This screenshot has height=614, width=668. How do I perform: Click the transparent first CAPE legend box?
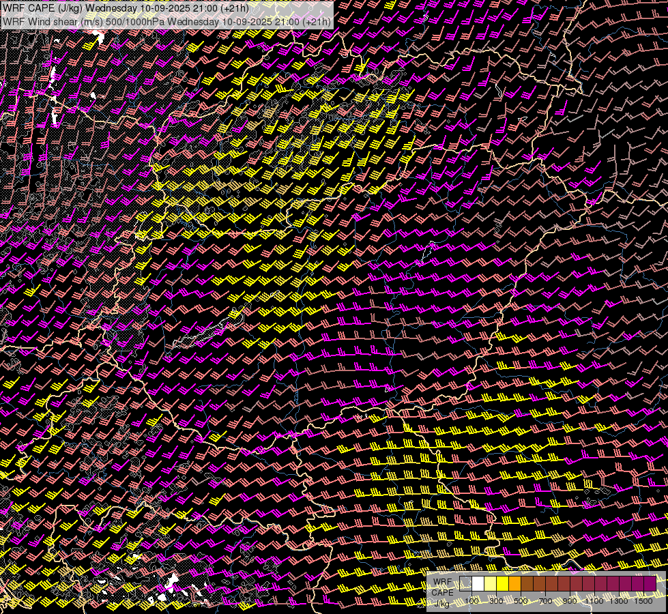tap(465, 583)
